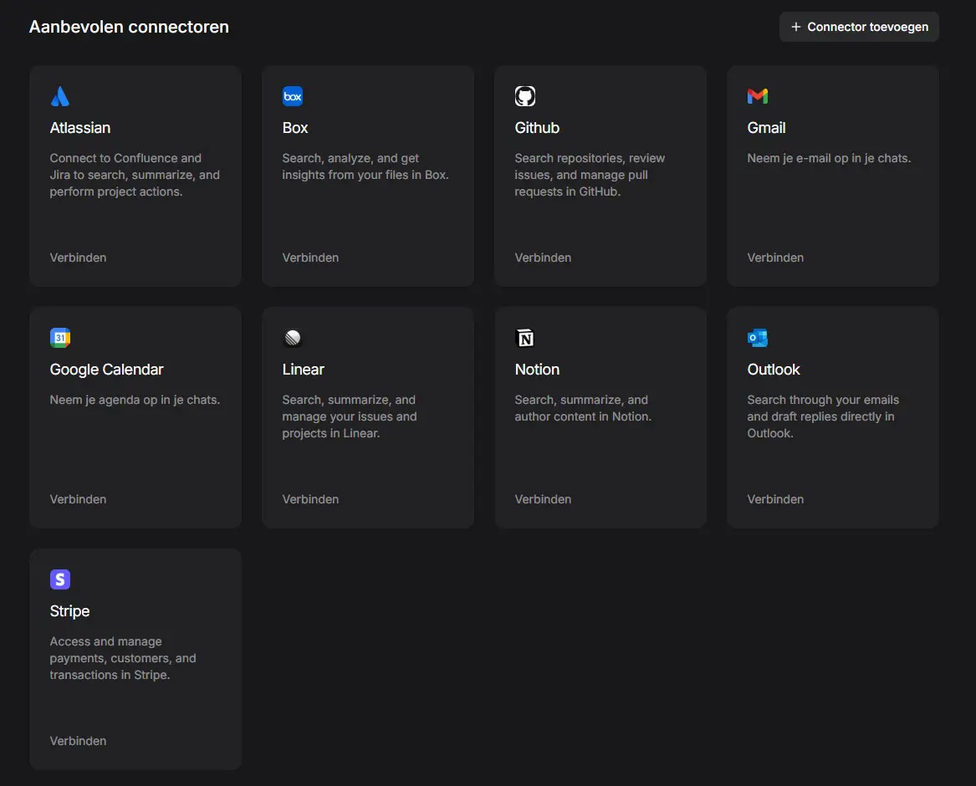
Task: Click 'Neem je agenda op in je chats' text
Action: (x=135, y=400)
